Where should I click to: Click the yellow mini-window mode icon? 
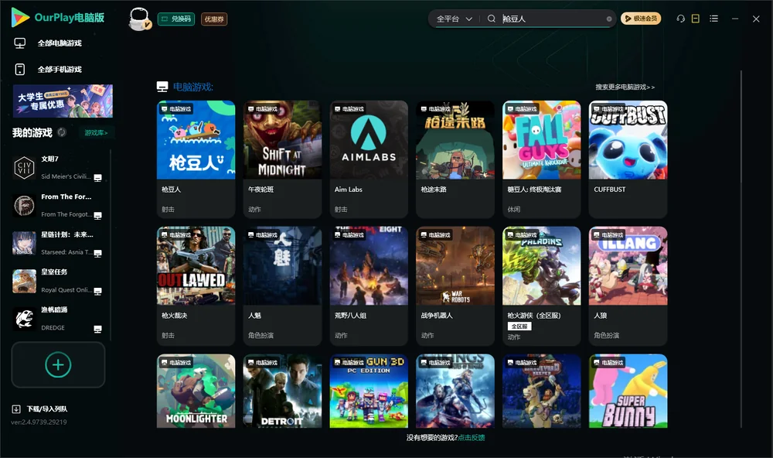pos(696,19)
